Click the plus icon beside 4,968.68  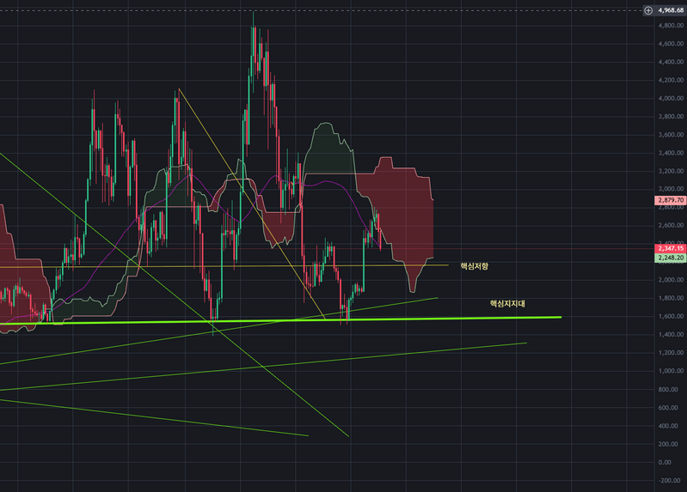[x=648, y=10]
